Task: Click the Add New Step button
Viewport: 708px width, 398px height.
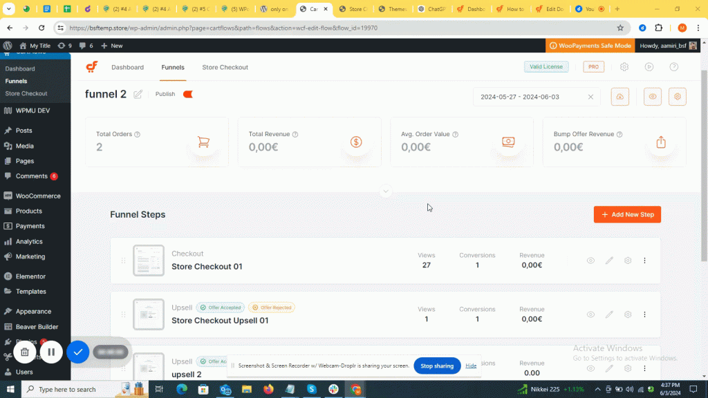Action: pos(627,214)
